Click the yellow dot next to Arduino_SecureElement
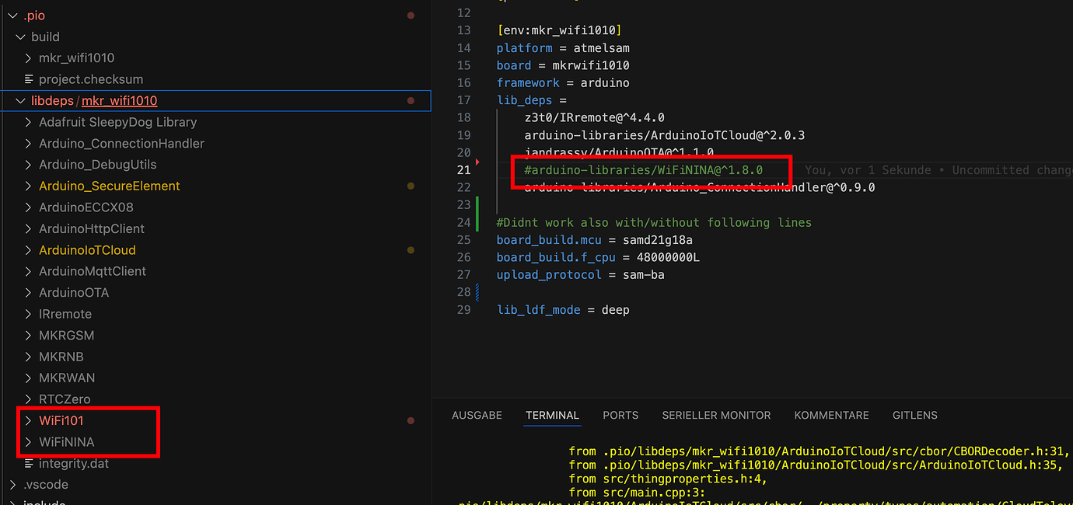Screen dimensions: 1073x505 [411, 186]
